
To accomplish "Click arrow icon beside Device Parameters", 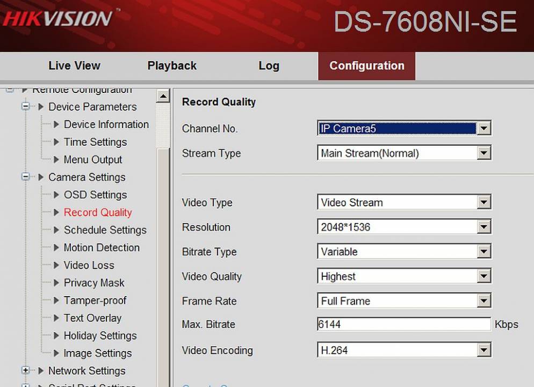I will (x=41, y=106).
